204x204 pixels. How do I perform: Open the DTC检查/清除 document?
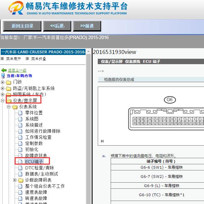click(x=40, y=168)
